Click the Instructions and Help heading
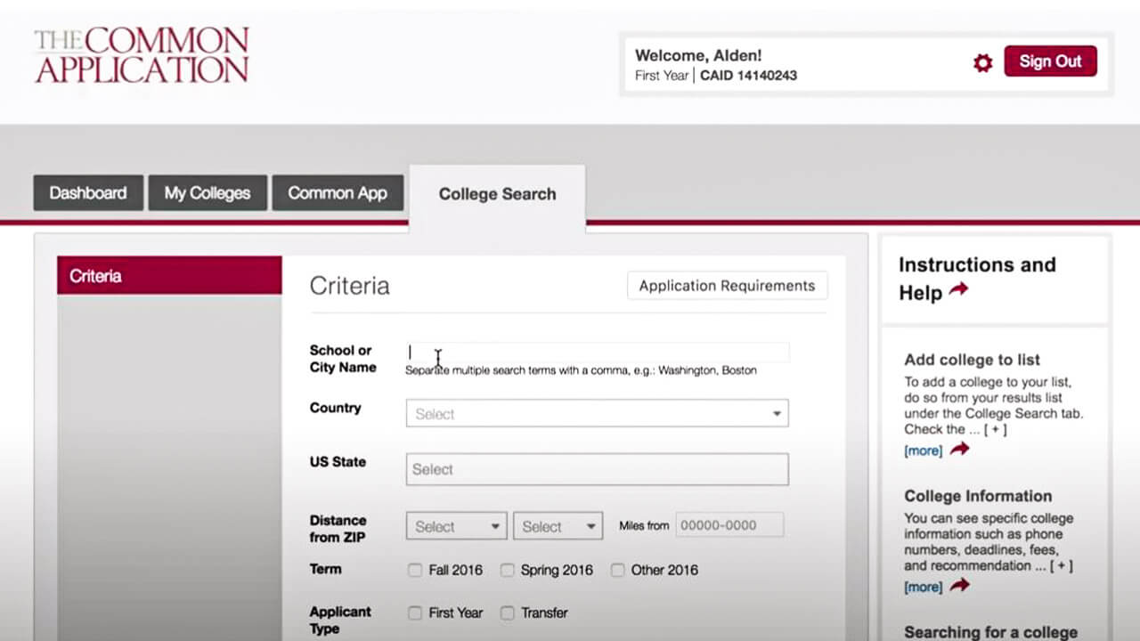This screenshot has width=1140, height=641. click(x=977, y=278)
